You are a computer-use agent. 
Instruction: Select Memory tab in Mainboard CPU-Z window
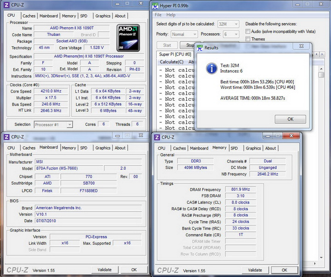pyautogui.click(x=69, y=148)
